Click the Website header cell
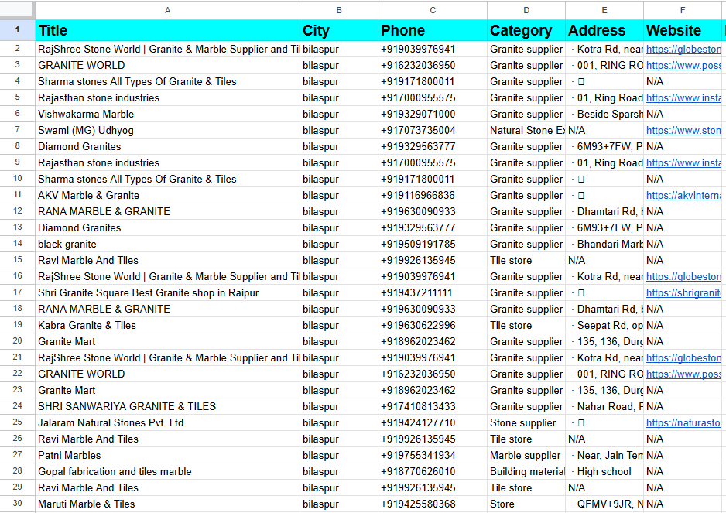 coord(683,30)
